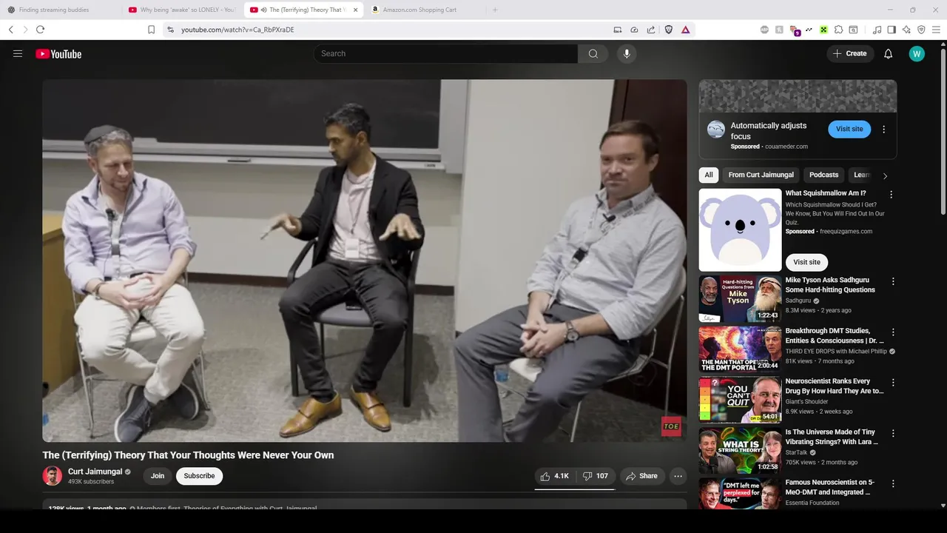Click the Create button
The height and width of the screenshot is (533, 947).
(849, 53)
